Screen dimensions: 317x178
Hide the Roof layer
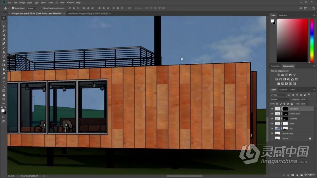tap(272, 124)
